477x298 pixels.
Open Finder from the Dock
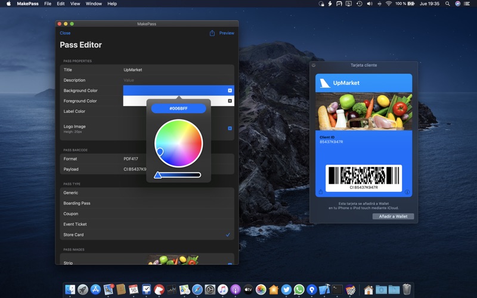point(70,290)
